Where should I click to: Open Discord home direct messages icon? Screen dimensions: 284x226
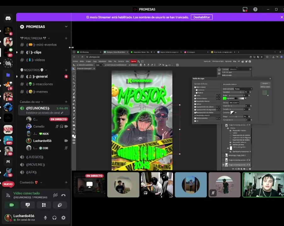point(8,18)
